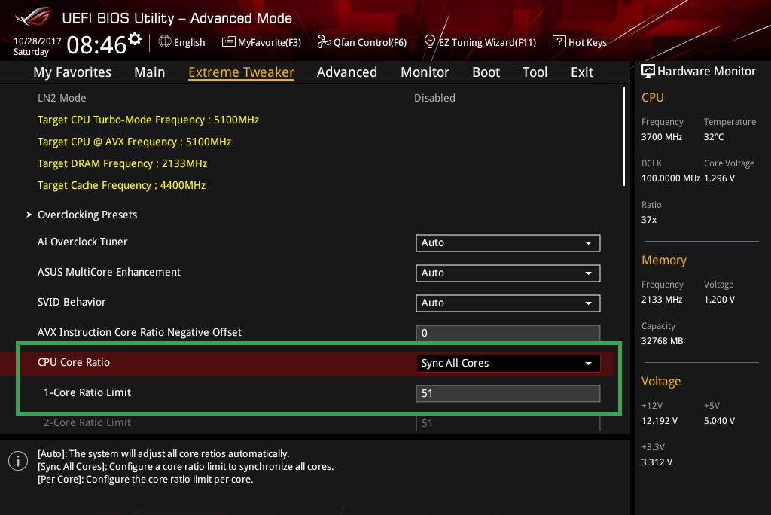This screenshot has width=771, height=515.
Task: Click the BCLK value 100.0000 MHz
Action: click(x=671, y=178)
